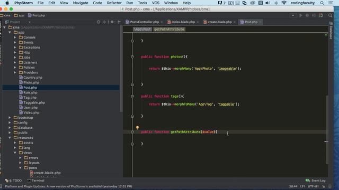Screen dimensions: 339x190
Task: Open the Terminal tool window
Action: (35, 180)
